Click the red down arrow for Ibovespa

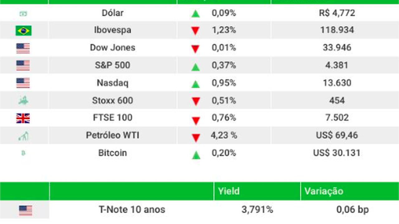click(195, 31)
